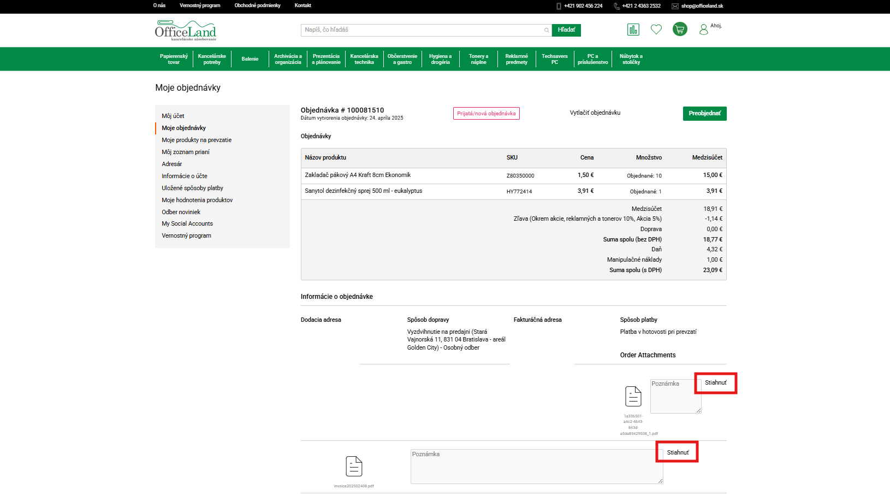Click product Sanytol dezinfekčný sprej 500 ml

(x=364, y=191)
